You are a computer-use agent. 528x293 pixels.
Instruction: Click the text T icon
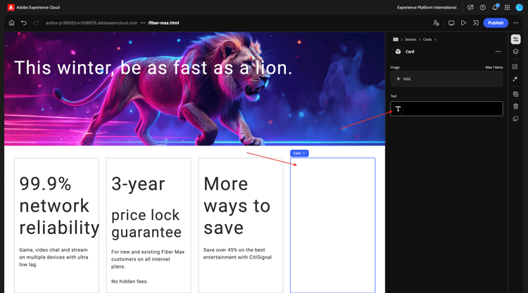pos(398,108)
